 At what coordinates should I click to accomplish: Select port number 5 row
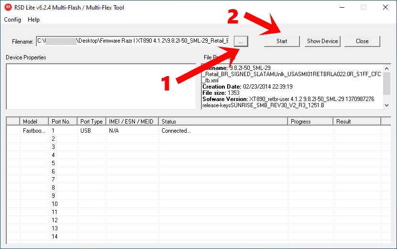pyautogui.click(x=199, y=163)
